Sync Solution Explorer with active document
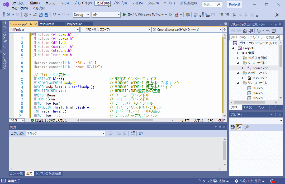This screenshot has width=285, height=184. 268,31
